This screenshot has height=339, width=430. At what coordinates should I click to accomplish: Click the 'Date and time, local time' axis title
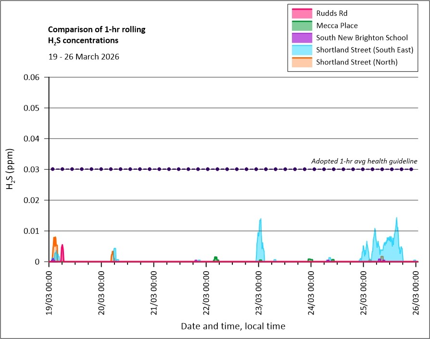233,326
